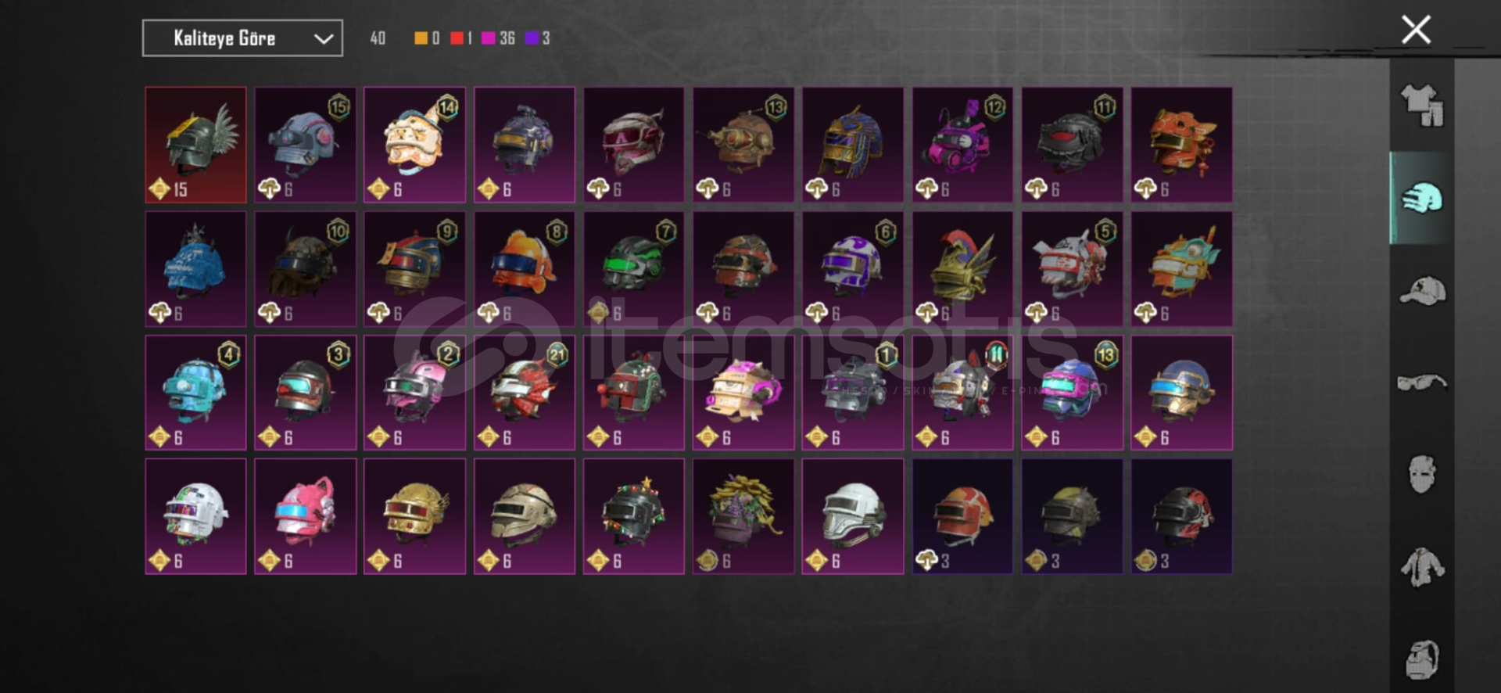Select the winged helmet with value 15
The height and width of the screenshot is (693, 1501).
pos(195,145)
